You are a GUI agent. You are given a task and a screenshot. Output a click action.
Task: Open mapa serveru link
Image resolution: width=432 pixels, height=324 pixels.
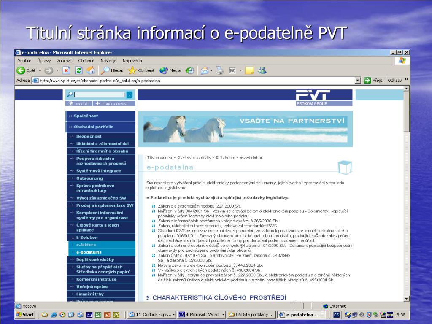point(114,104)
